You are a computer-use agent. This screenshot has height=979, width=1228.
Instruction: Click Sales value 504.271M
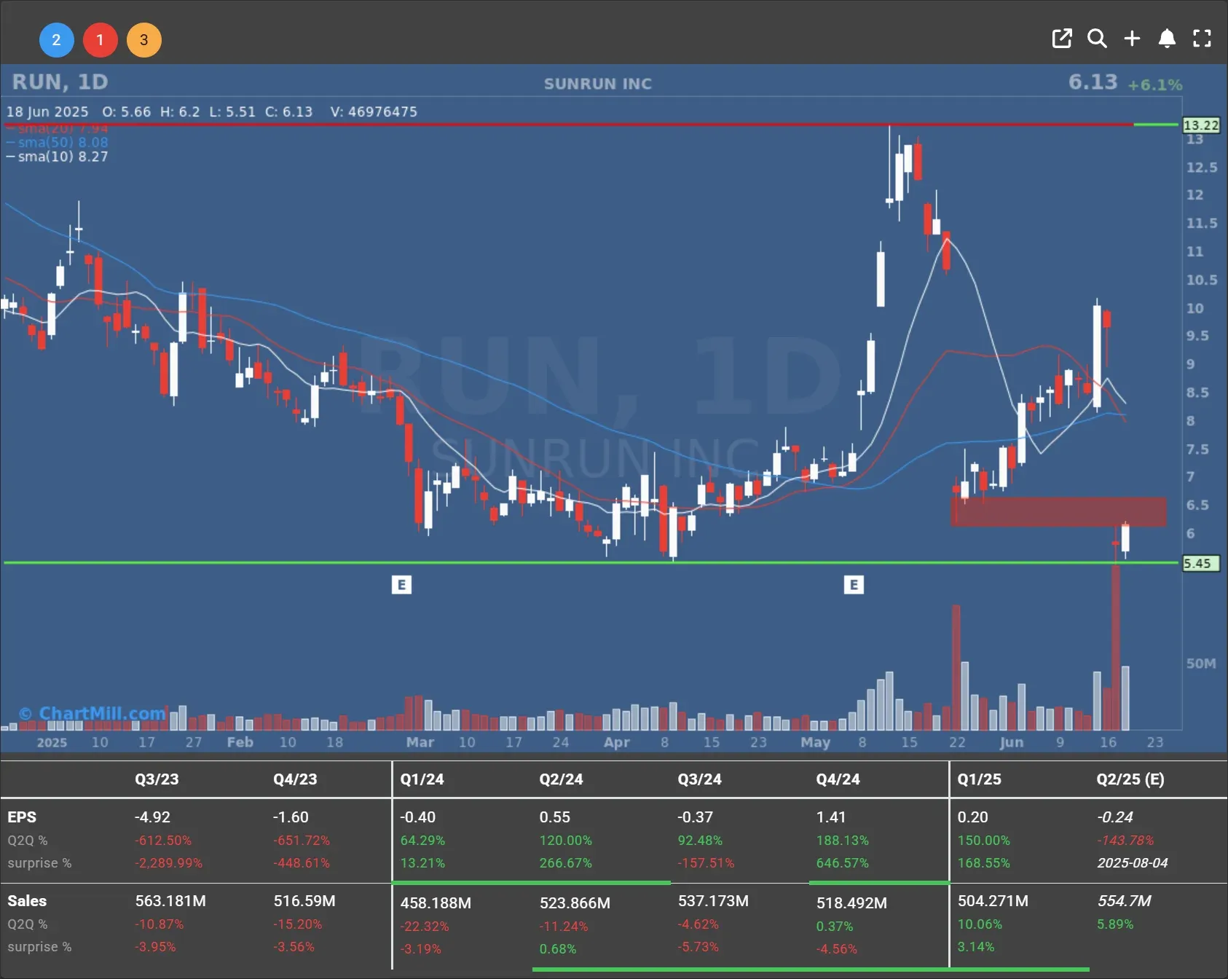[993, 901]
